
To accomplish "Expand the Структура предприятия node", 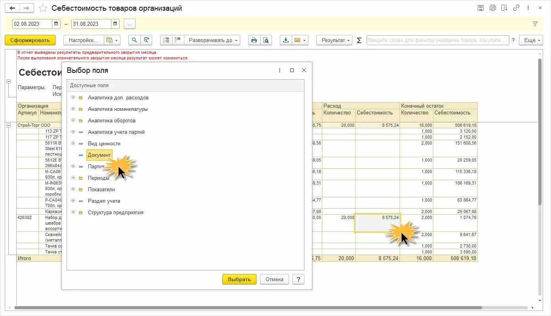I will pos(73,212).
